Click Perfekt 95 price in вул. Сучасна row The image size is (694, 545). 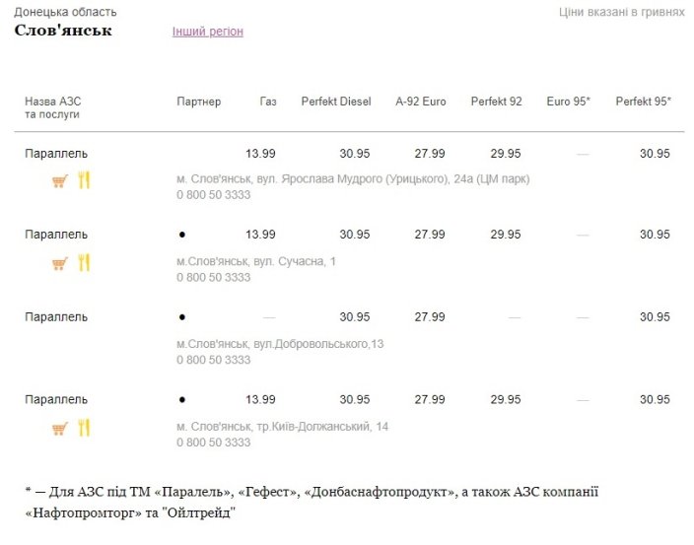click(x=655, y=235)
